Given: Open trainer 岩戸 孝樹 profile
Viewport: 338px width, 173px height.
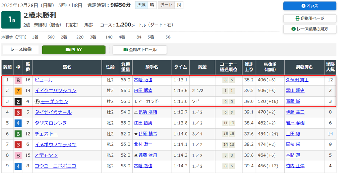Looking at the screenshot, I should pos(295,123).
